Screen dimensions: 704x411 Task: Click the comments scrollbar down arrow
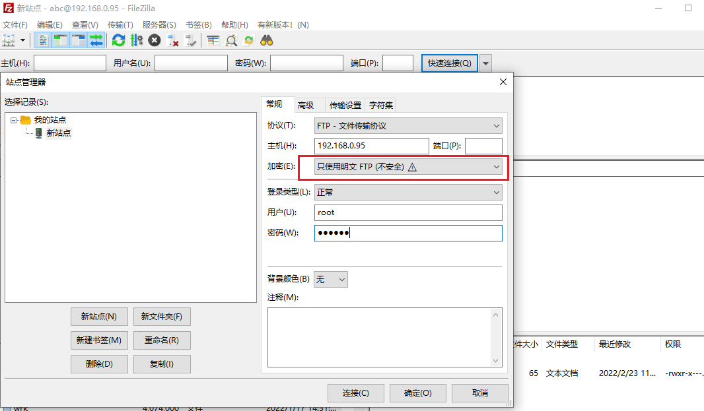coord(496,361)
